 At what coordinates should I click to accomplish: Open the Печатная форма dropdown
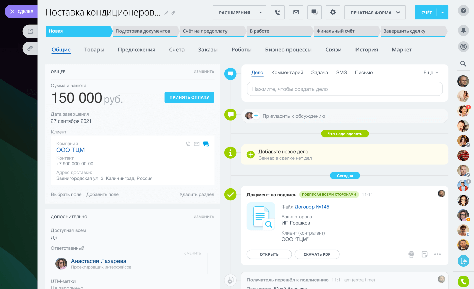coord(375,13)
